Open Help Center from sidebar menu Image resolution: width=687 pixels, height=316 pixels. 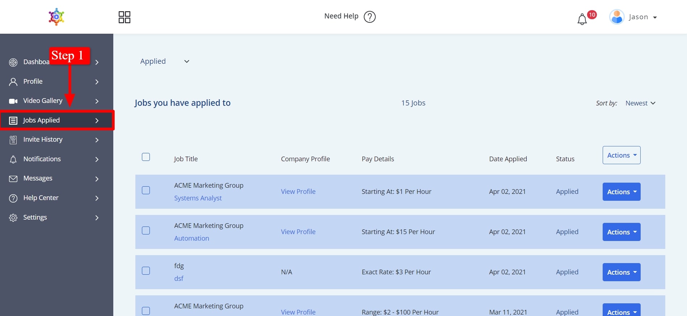(41, 198)
